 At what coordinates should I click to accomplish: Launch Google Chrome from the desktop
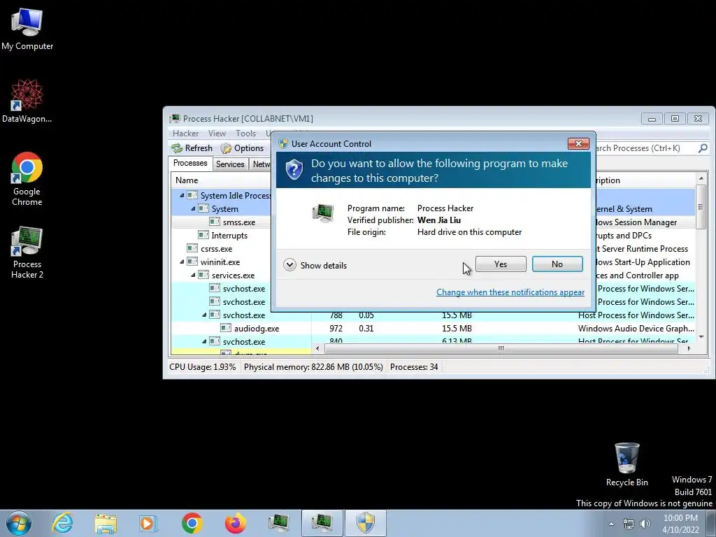[x=27, y=178]
